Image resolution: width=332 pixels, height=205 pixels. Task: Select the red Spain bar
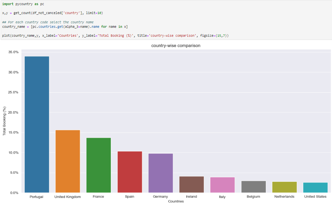130,172
